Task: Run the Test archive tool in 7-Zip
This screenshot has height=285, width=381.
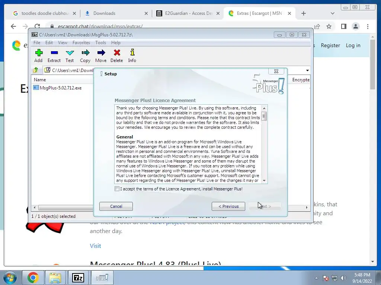Action: (70, 56)
